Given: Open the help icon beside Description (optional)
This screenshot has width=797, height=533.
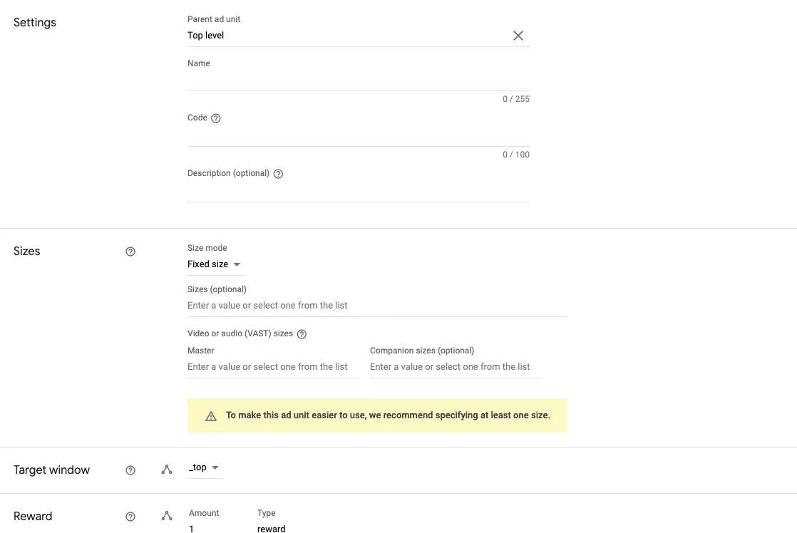Looking at the screenshot, I should pos(277,173).
